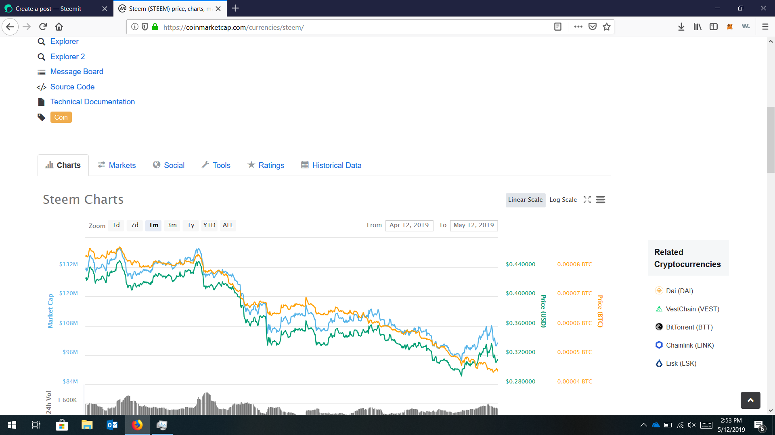Click the Reader View icon in address bar
Screen dimensions: 775x435
point(558,27)
